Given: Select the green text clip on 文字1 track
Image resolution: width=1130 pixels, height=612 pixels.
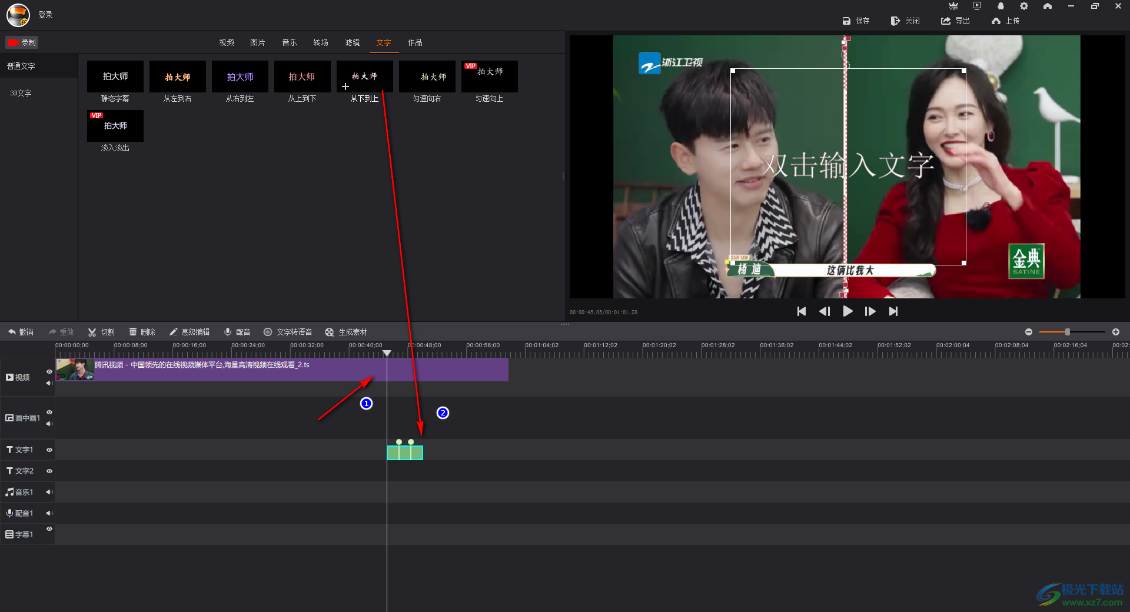Looking at the screenshot, I should [x=405, y=453].
